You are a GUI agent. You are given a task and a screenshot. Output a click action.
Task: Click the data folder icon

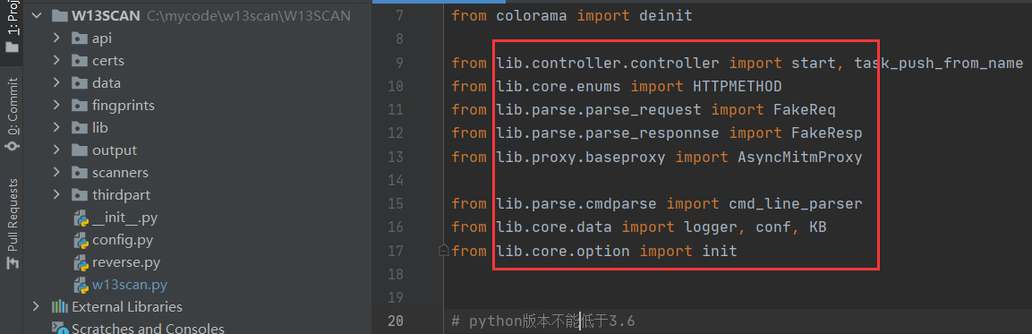click(x=80, y=83)
